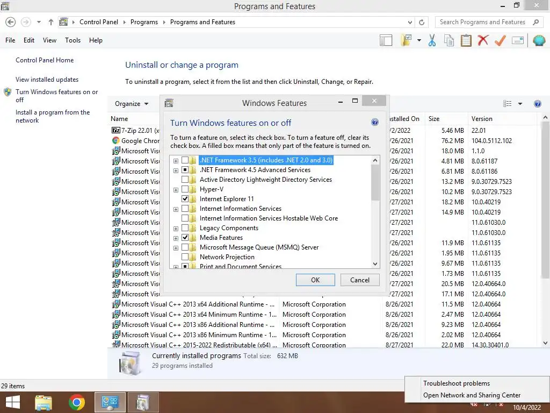550x413 pixels.
Task: Toggle .NET Framework 4.5 Advanced Services checkbox
Action: (x=185, y=170)
